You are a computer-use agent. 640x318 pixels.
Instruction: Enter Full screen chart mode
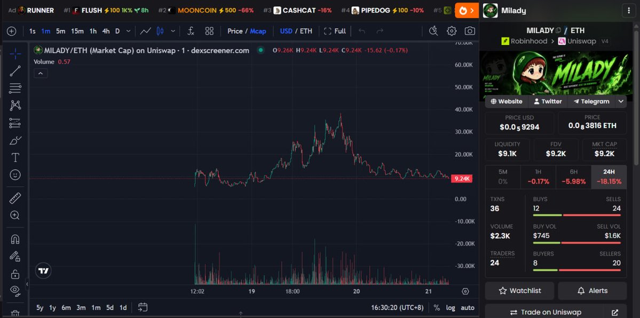(x=335, y=31)
